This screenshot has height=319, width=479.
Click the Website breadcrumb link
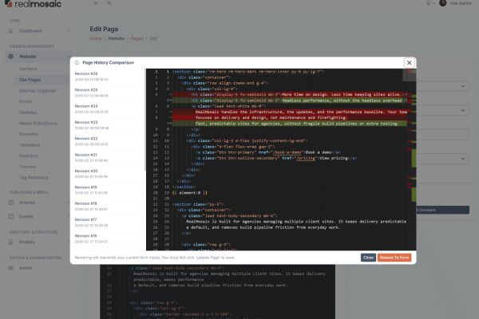(116, 38)
